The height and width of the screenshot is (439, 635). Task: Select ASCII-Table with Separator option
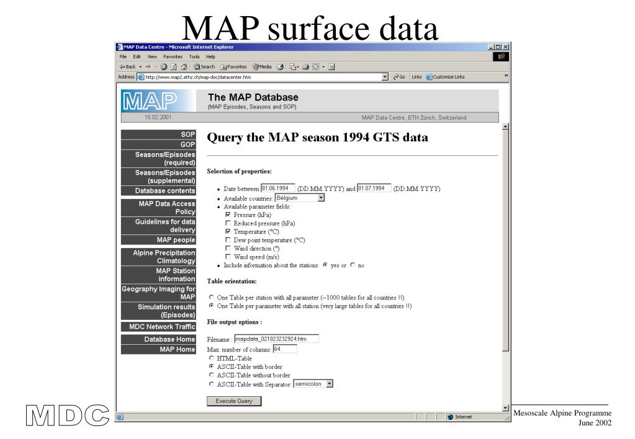coord(212,384)
